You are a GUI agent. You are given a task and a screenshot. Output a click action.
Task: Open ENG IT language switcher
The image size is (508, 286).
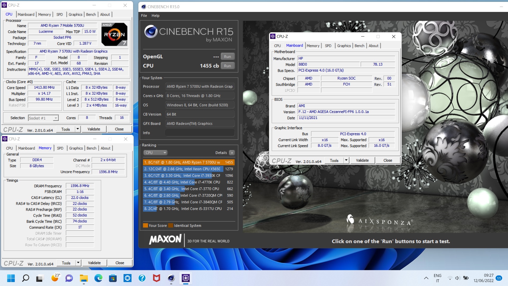point(438,278)
